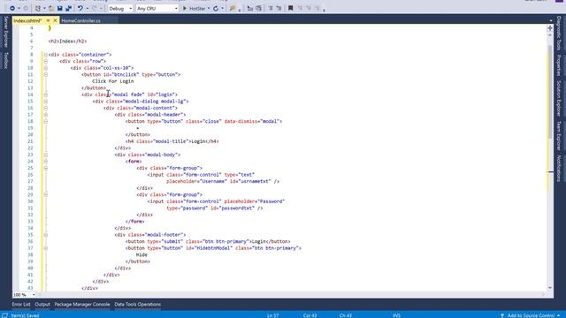The image size is (566, 318).
Task: Open the Properties side tab
Action: point(558,65)
